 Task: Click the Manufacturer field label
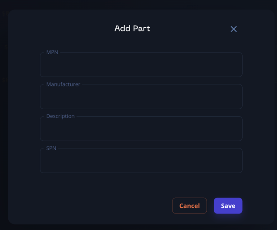tap(63, 84)
